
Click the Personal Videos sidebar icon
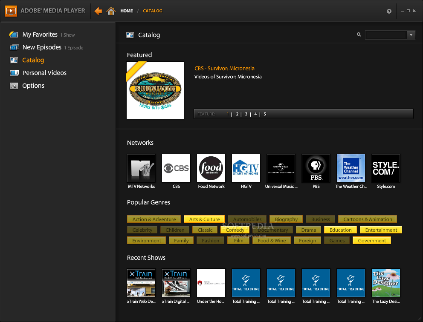[x=14, y=73]
